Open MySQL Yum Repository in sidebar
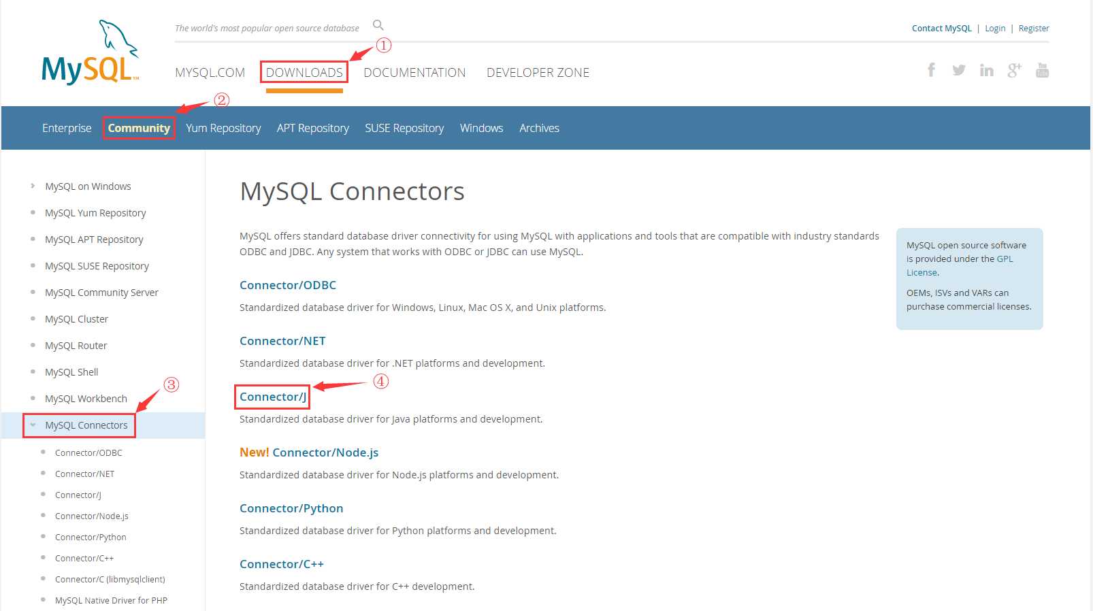 [95, 213]
